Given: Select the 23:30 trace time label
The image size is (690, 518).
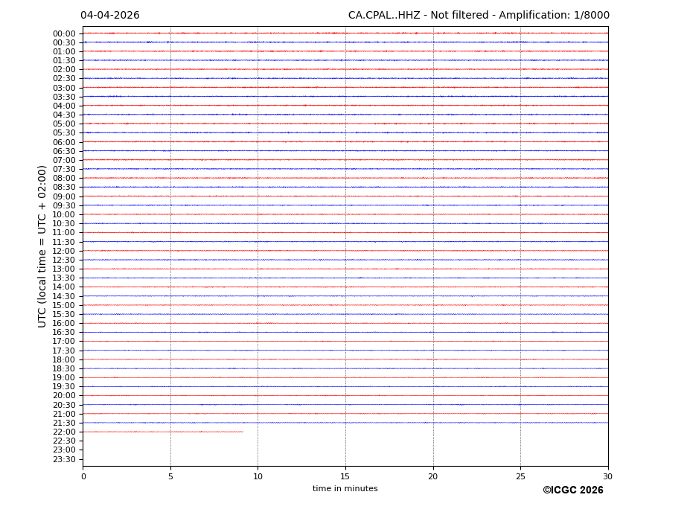Looking at the screenshot, I should click(64, 459).
